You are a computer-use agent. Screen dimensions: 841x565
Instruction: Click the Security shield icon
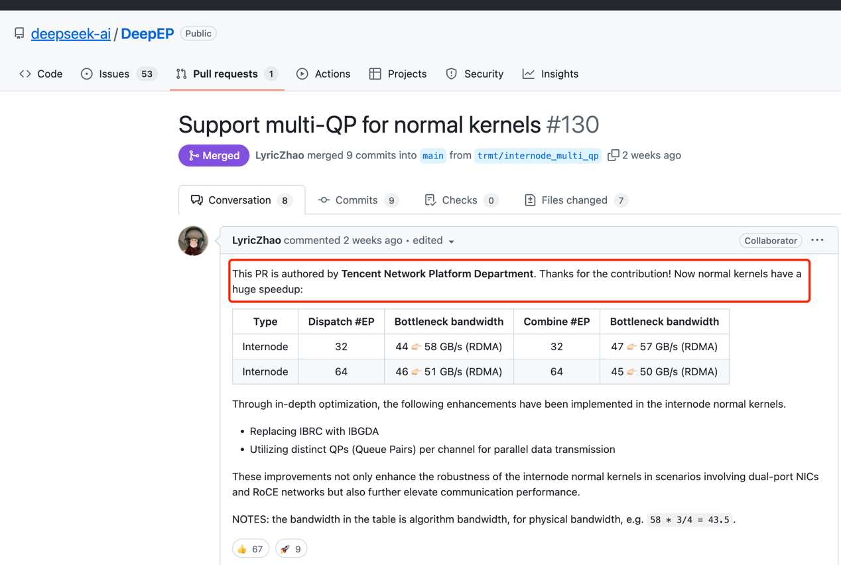452,74
